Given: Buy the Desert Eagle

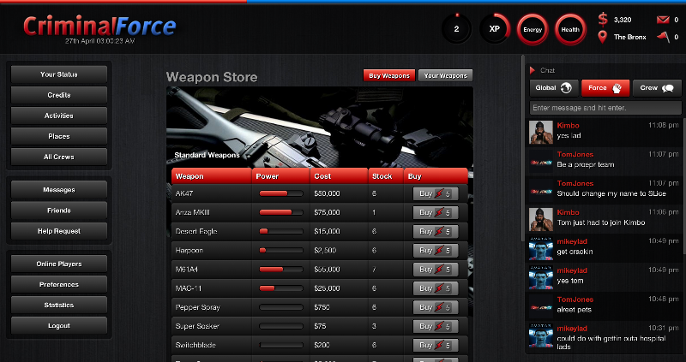Looking at the screenshot, I should pyautogui.click(x=436, y=231).
